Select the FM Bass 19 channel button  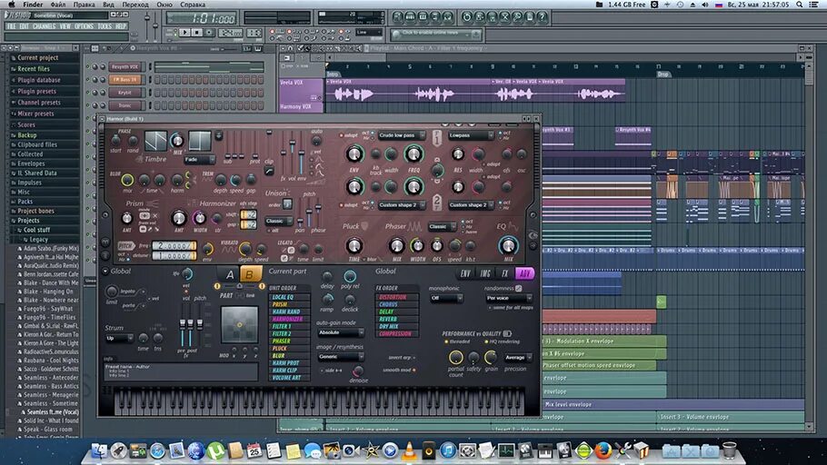pos(125,80)
